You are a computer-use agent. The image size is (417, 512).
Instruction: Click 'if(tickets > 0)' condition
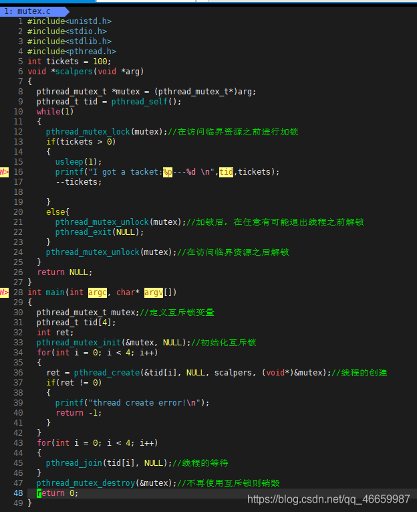tap(81, 142)
